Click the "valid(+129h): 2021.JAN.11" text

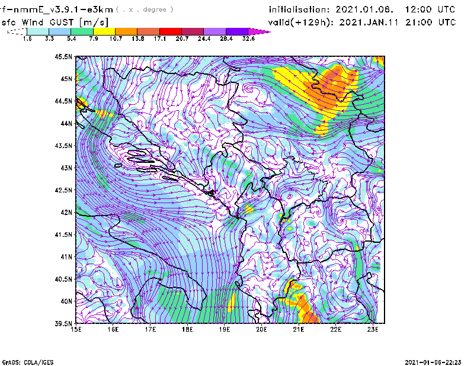(333, 23)
